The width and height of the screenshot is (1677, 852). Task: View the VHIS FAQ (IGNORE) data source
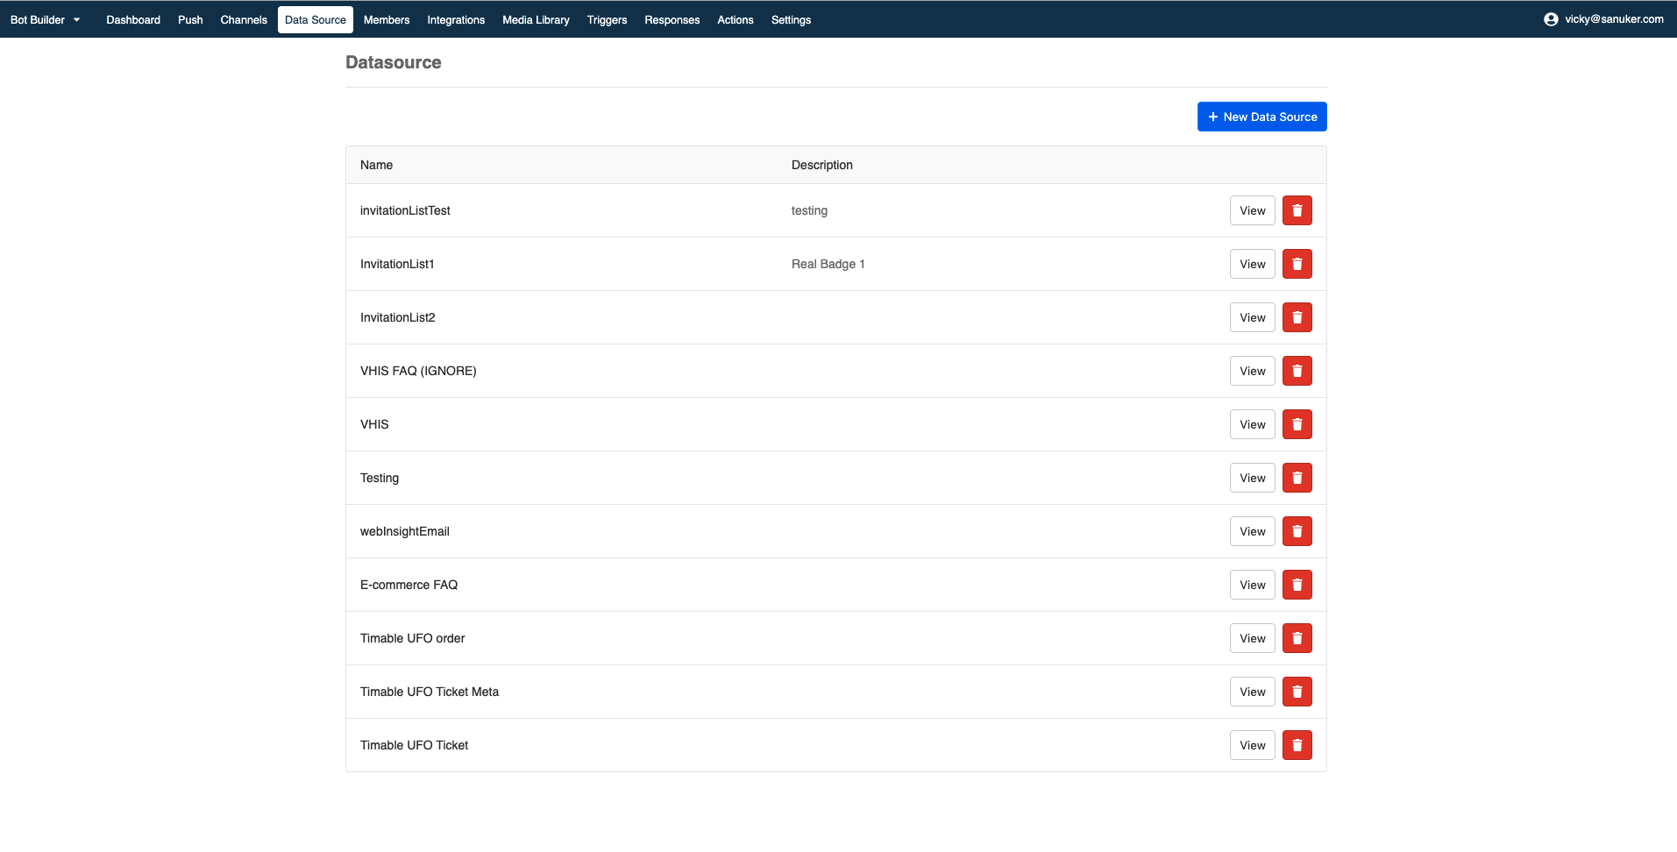click(1252, 371)
